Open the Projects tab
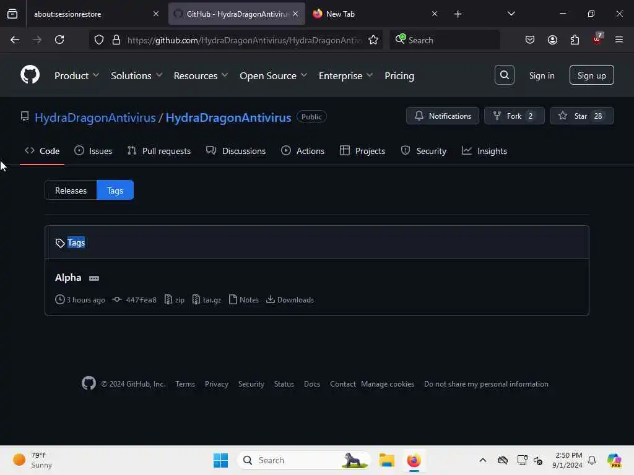Image resolution: width=634 pixels, height=475 pixels. [x=362, y=151]
